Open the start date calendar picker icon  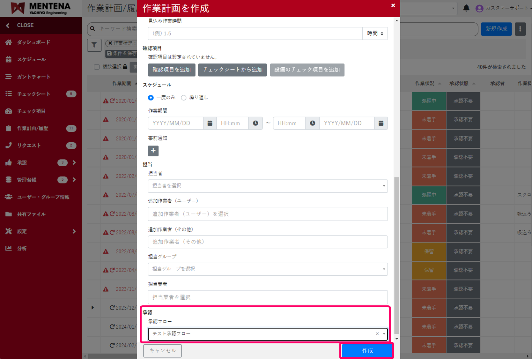[210, 123]
